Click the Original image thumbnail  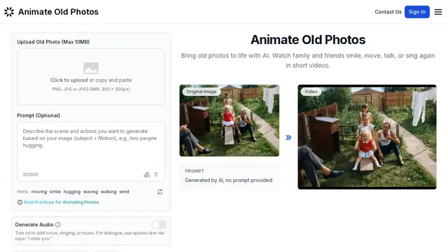[230, 120]
